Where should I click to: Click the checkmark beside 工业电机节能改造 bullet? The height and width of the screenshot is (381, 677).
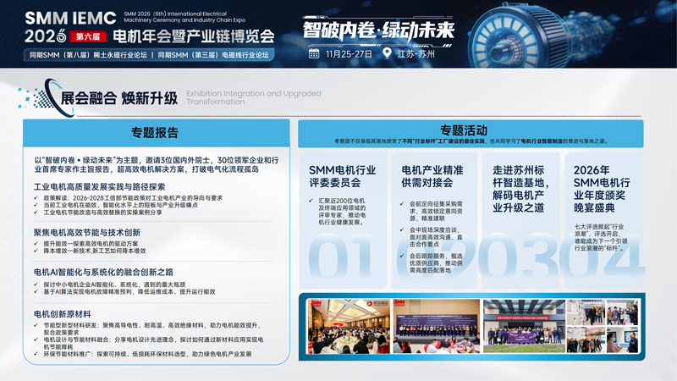[36, 213]
